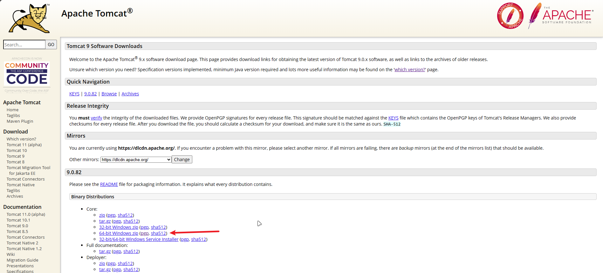Viewport: 603px width, 273px height.
Task: Click the Apache Software Foundation feather logo
Action: [x=561, y=15]
